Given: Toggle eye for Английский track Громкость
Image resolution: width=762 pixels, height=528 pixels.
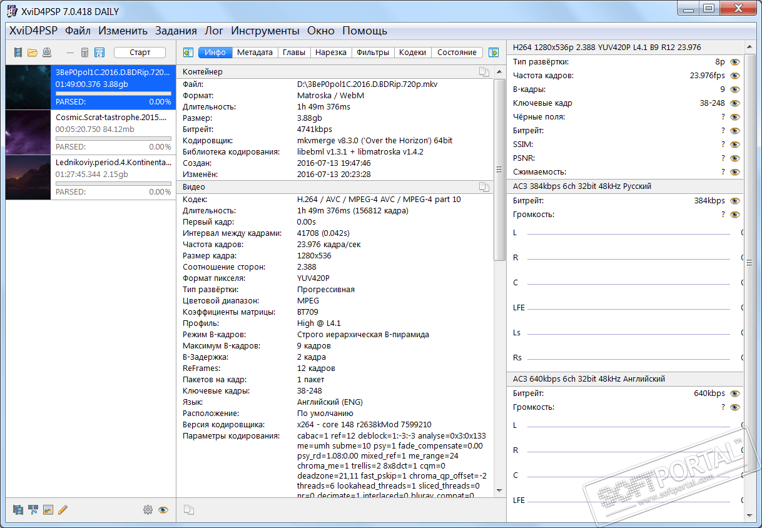Looking at the screenshot, I should [x=734, y=407].
